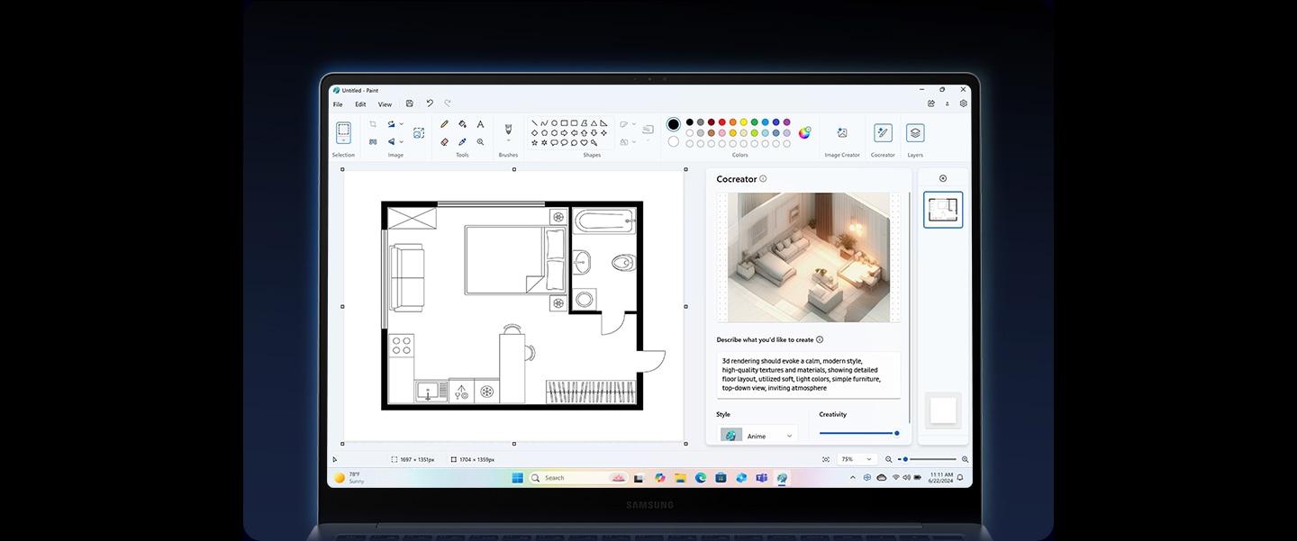Viewport: 1297px width, 541px height.
Task: Click the Save icon
Action: coord(410,104)
